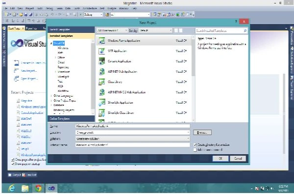294x194 pixels.
Task: Click the Solution name input field
Action: 133,145
